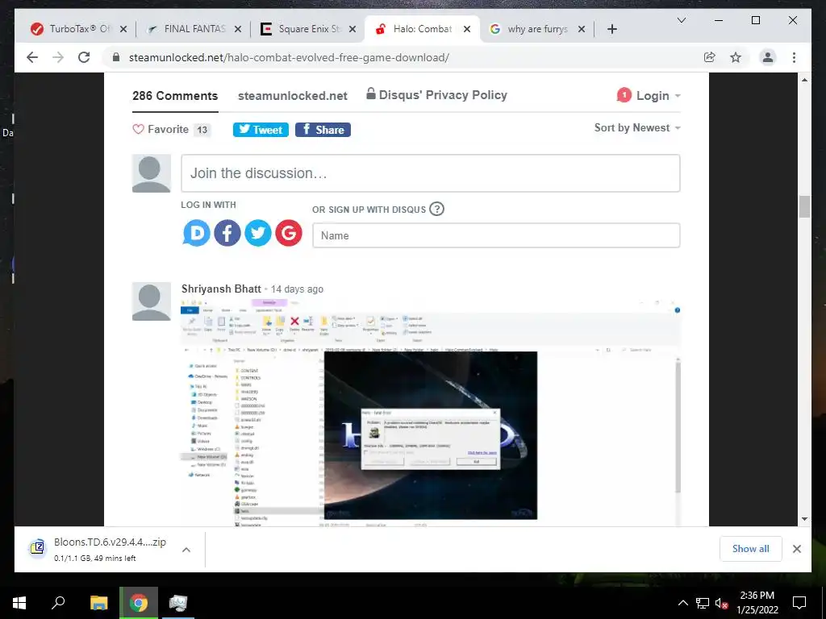
Task: Expand the Bloons download options caret
Action: tap(186, 550)
